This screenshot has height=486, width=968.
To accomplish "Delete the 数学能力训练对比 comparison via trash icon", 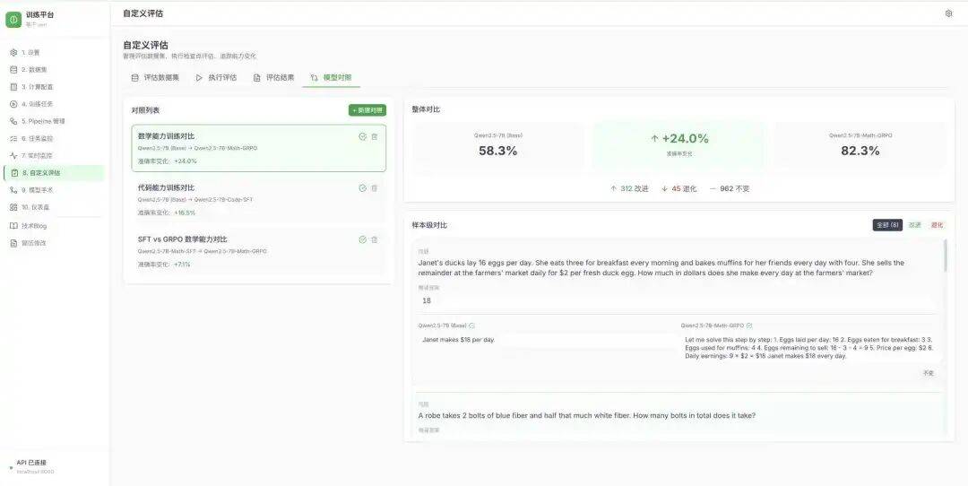I will tap(375, 136).
